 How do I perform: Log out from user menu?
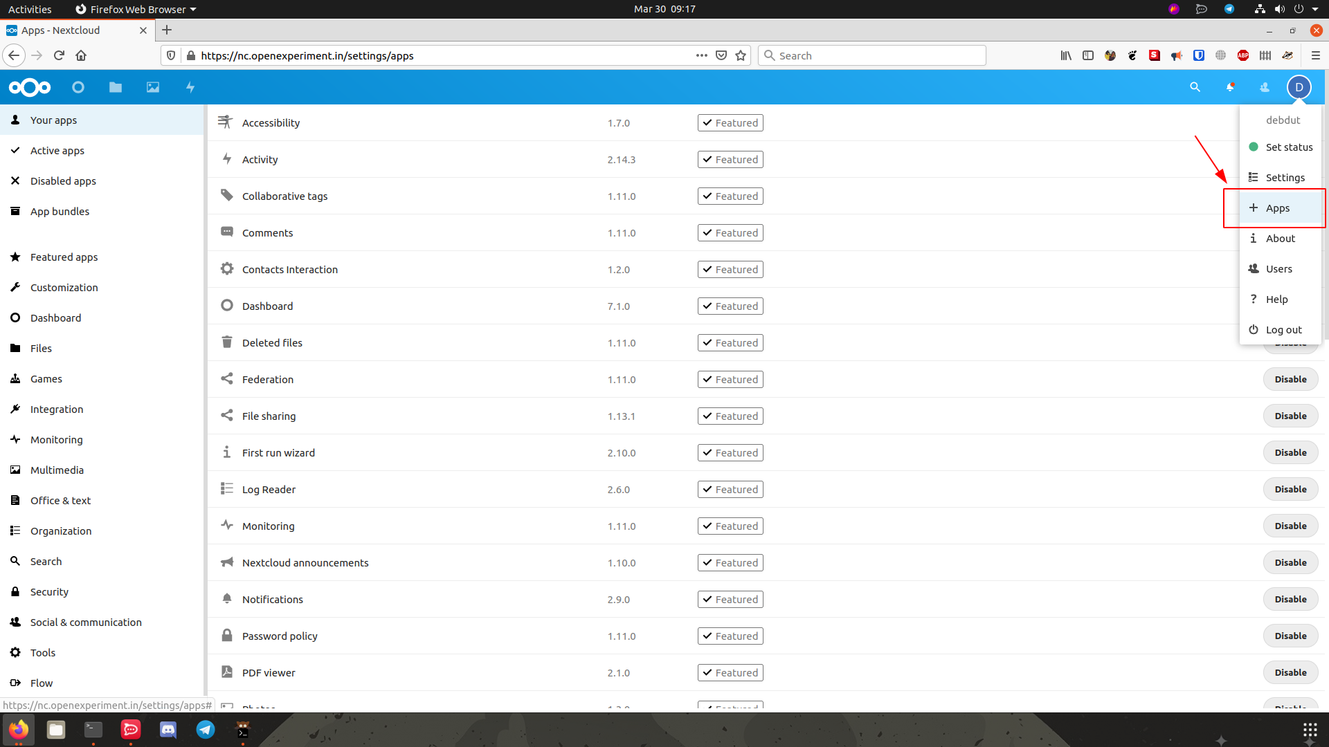click(x=1281, y=329)
